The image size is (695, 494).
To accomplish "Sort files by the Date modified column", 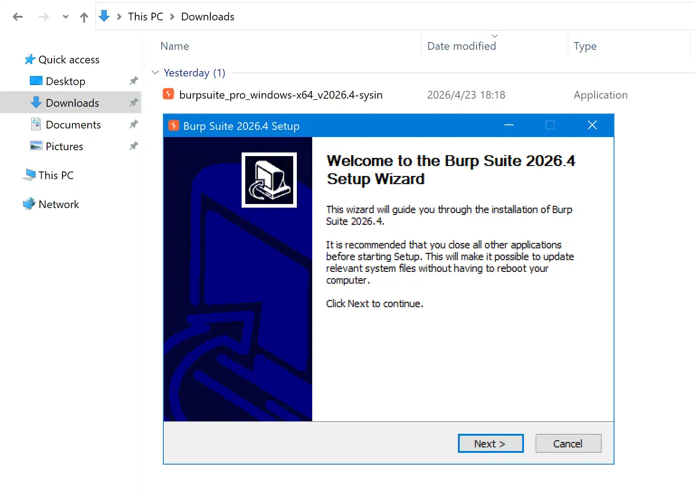I will [x=462, y=46].
